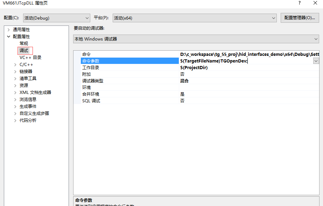Screen dimensions: 323x206
Task: Select the 自定义生成步骤 item label
Action: (34, 113)
